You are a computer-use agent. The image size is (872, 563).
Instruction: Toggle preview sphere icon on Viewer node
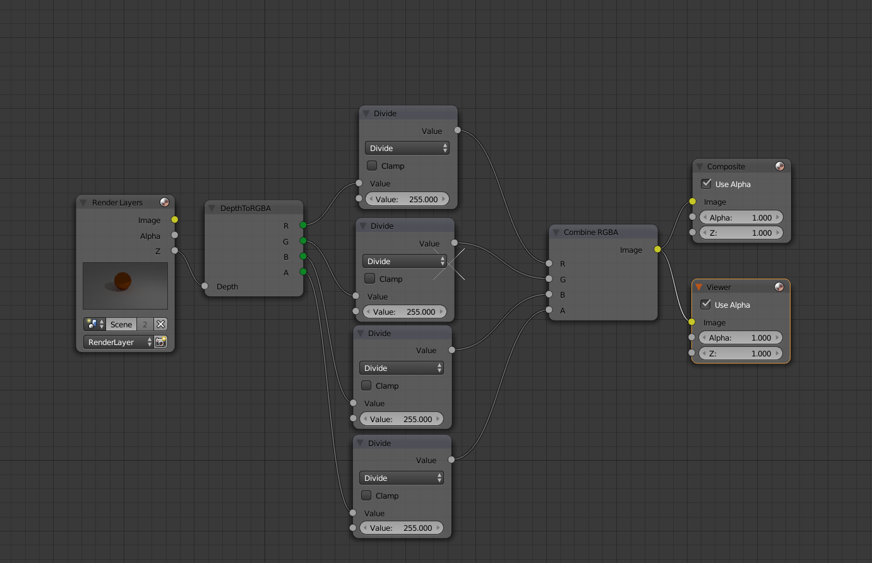[x=779, y=287]
